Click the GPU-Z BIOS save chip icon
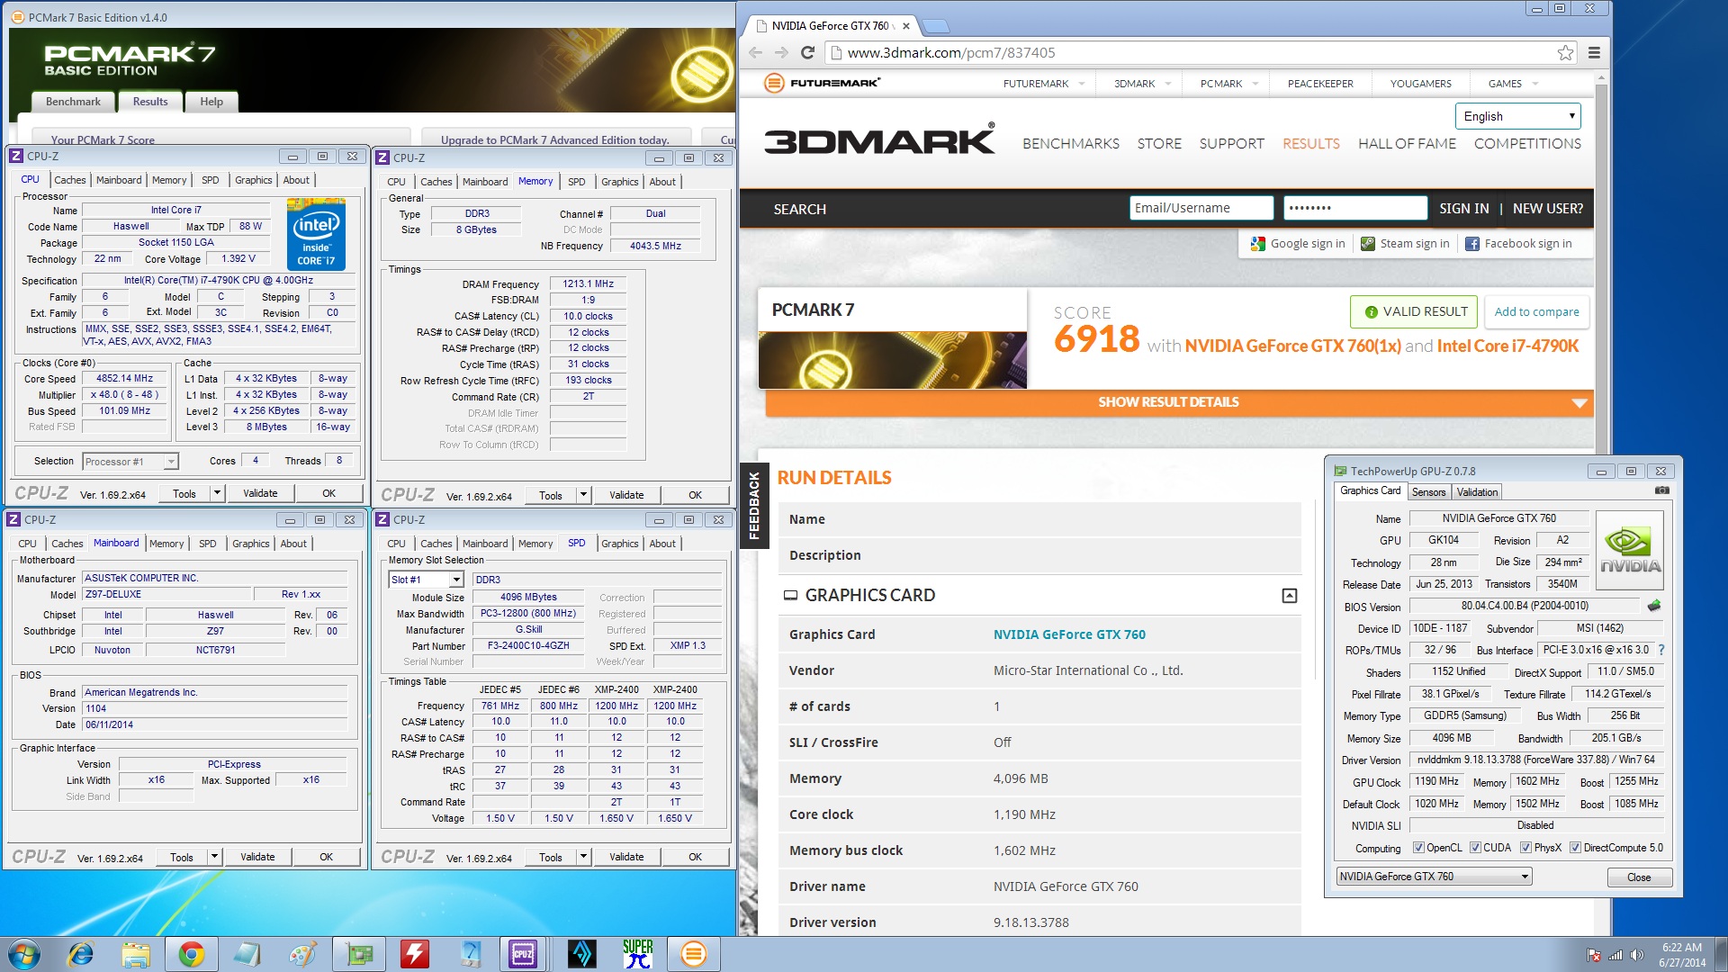 pyautogui.click(x=1653, y=606)
